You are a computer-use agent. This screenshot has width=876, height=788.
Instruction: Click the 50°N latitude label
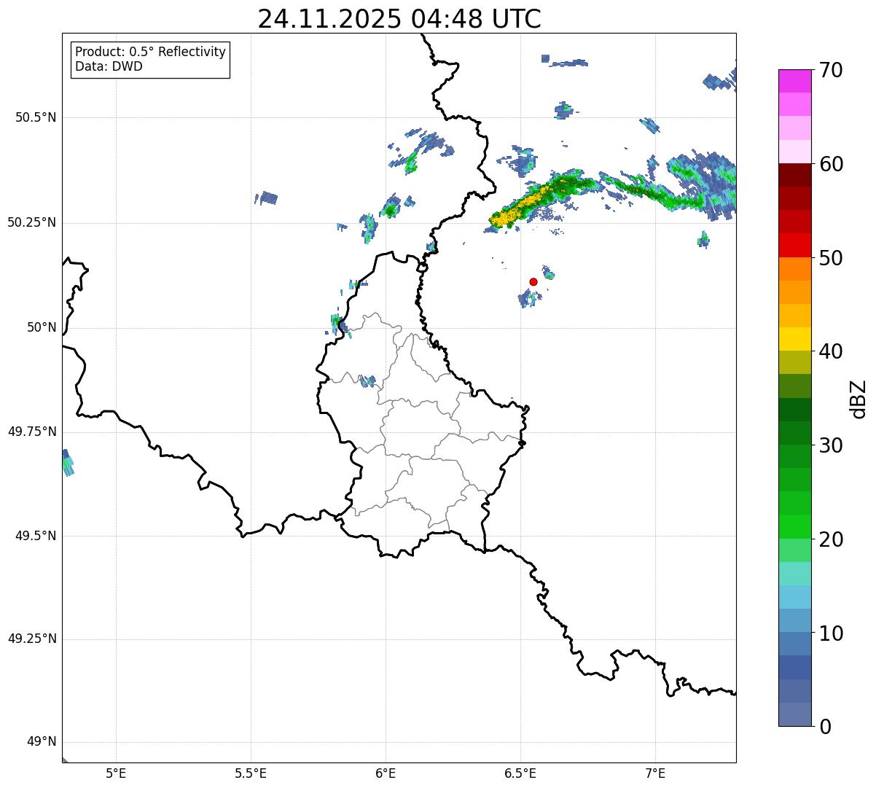pyautogui.click(x=42, y=327)
